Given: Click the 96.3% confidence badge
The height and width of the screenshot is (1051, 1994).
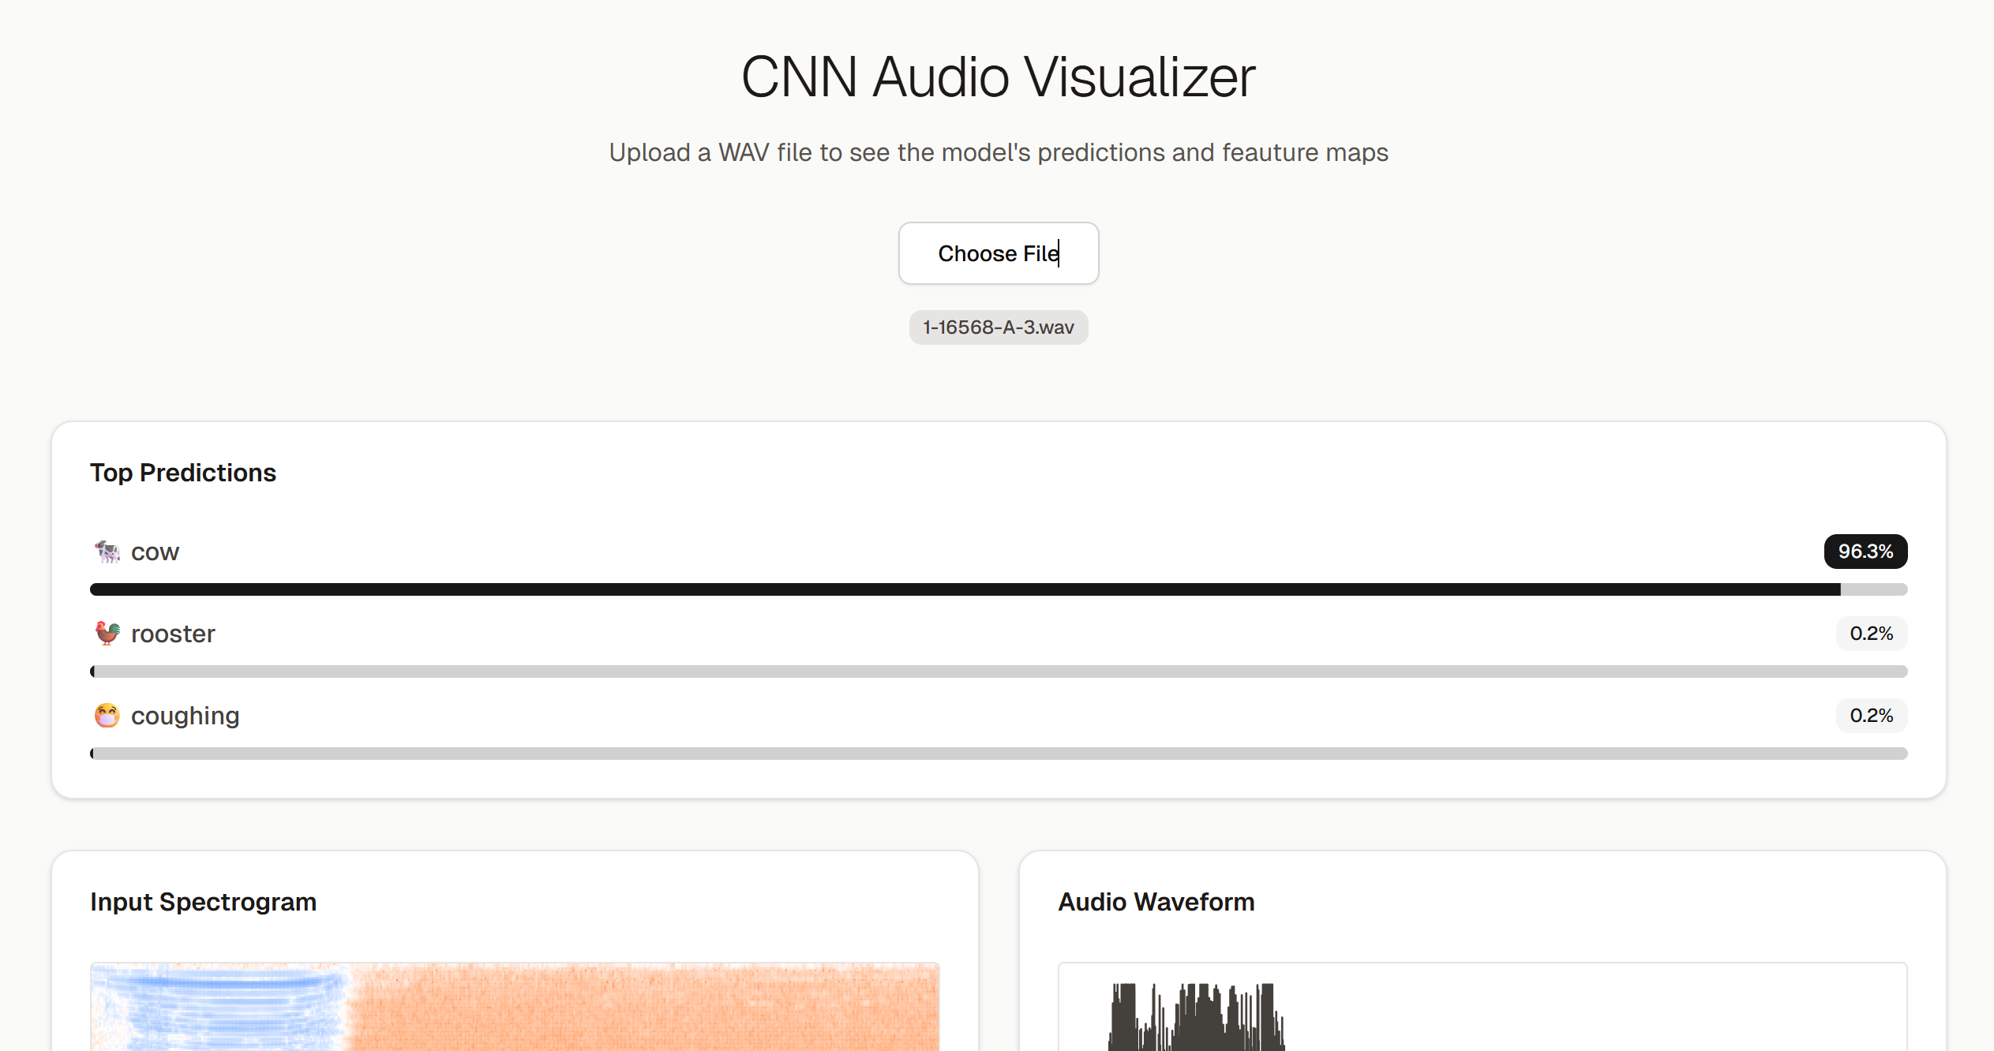Looking at the screenshot, I should click(x=1865, y=552).
